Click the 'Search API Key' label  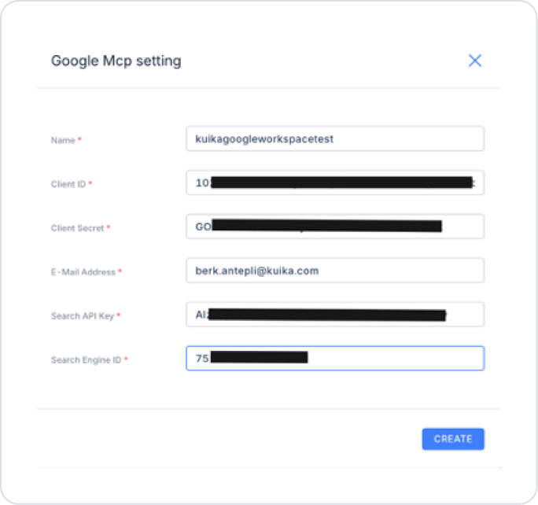83,315
